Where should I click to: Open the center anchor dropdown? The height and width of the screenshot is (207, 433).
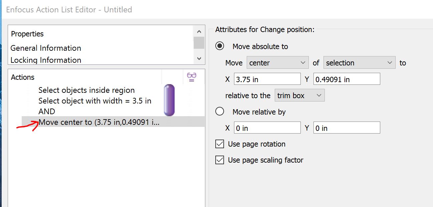(x=277, y=63)
